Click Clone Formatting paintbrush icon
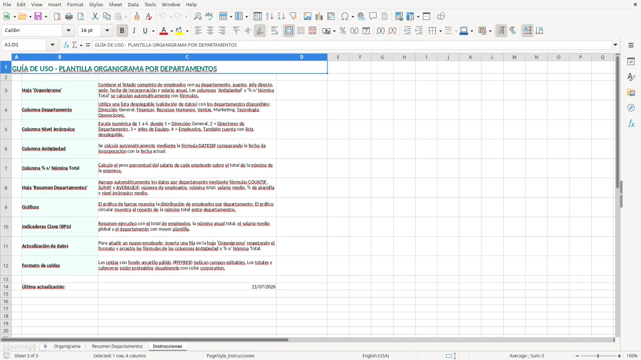 click(x=137, y=17)
